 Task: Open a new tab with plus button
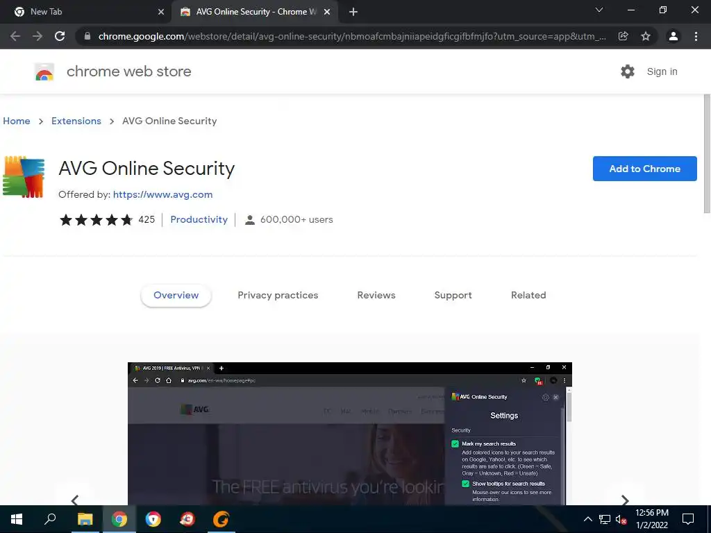[x=353, y=12]
